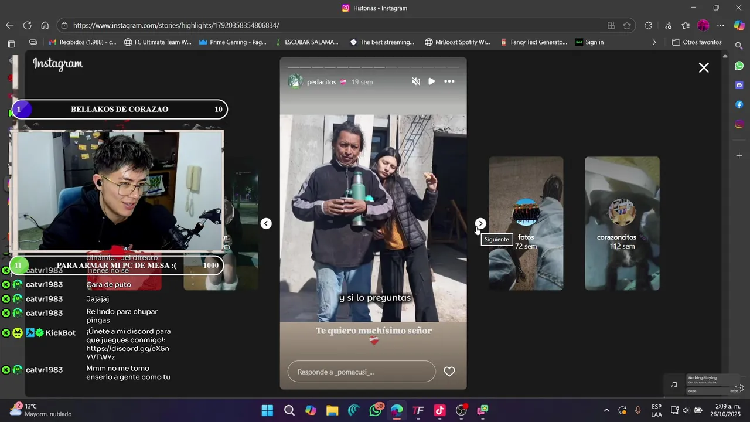Open 'Fancy Text Generato...' bookmark
Image resolution: width=750 pixels, height=422 pixels.
pos(534,42)
